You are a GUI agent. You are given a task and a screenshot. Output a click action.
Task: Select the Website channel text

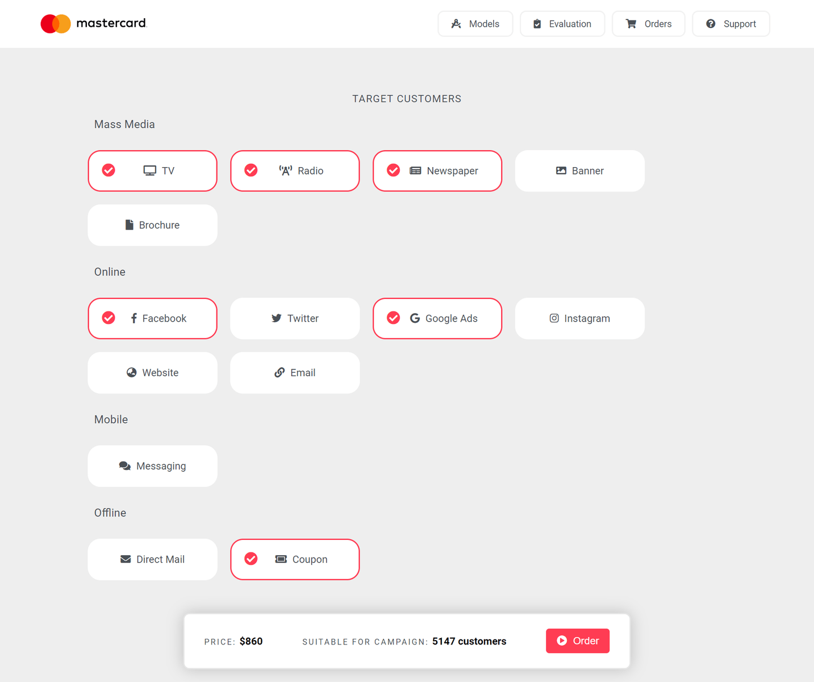coord(160,373)
